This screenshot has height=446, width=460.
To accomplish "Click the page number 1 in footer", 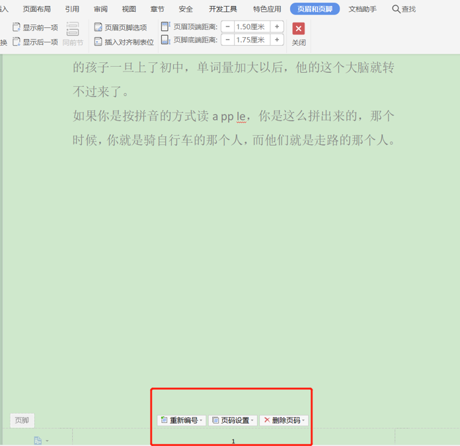I will pos(233,441).
